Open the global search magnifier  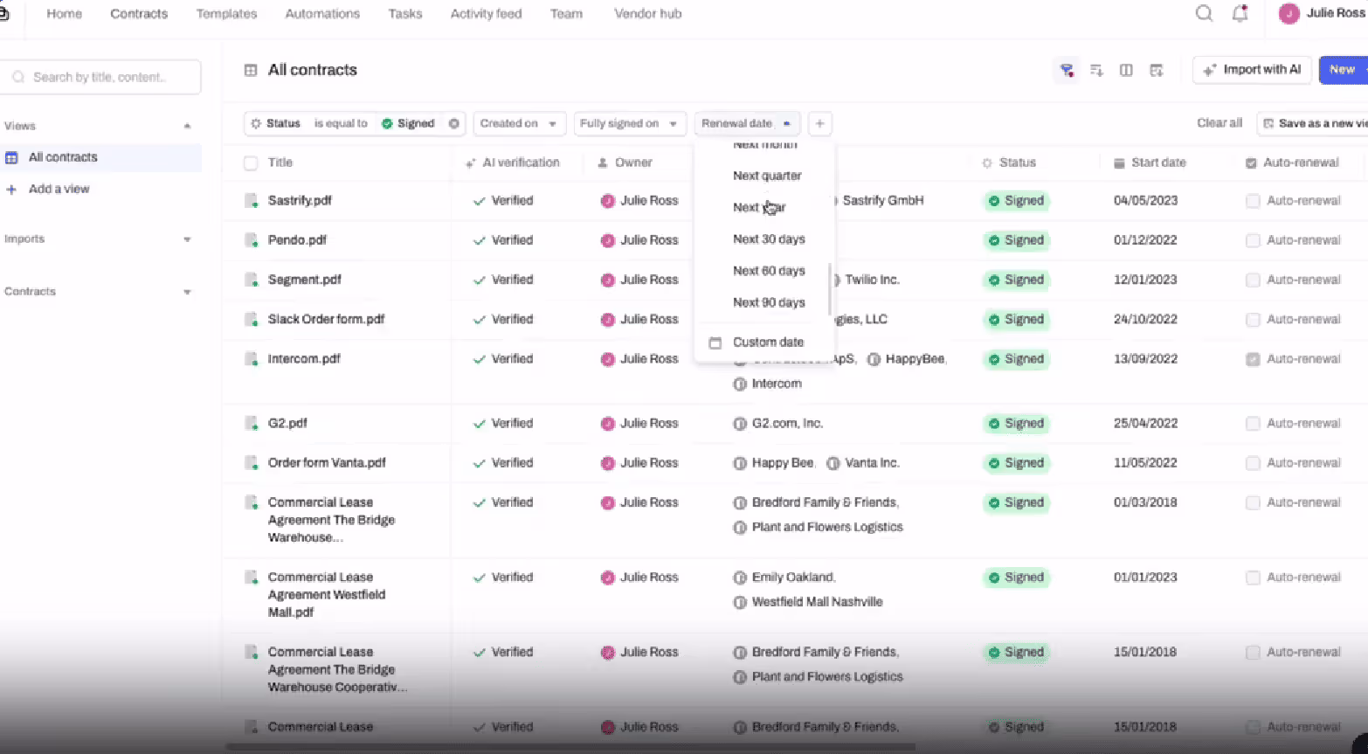[1204, 13]
